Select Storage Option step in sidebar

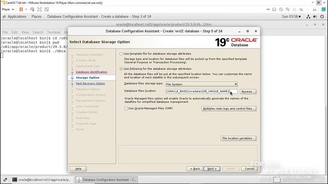point(88,78)
